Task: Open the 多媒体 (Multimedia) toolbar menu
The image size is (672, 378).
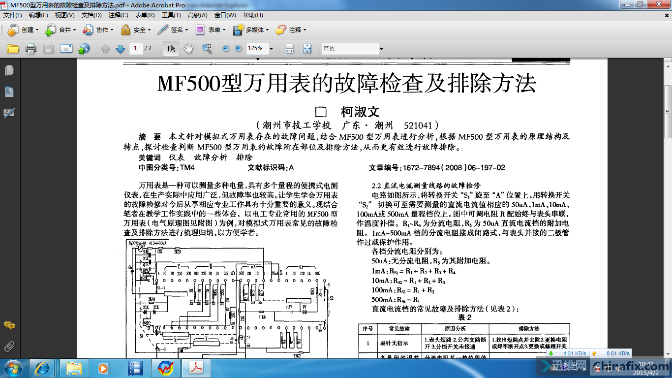Action: [251, 30]
